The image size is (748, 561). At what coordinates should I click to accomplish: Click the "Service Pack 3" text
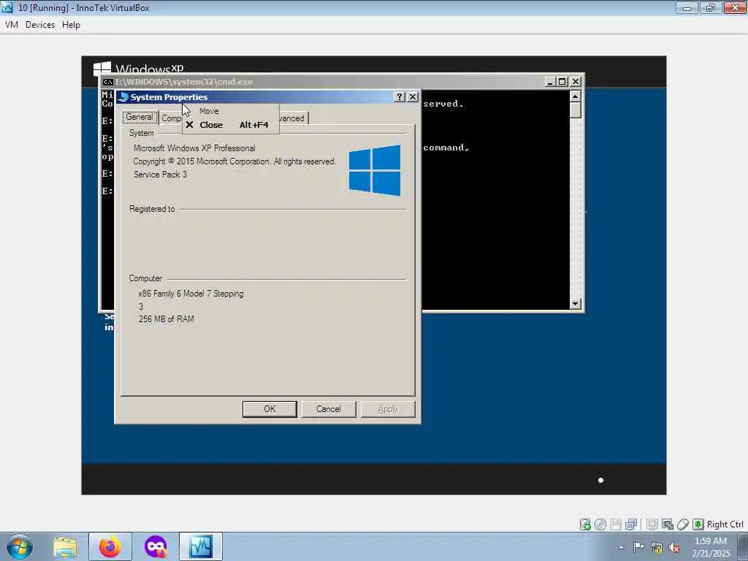click(160, 175)
